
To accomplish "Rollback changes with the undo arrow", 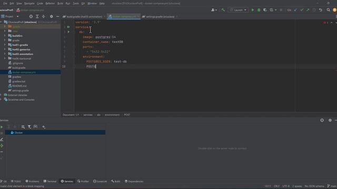I will [321, 10].
